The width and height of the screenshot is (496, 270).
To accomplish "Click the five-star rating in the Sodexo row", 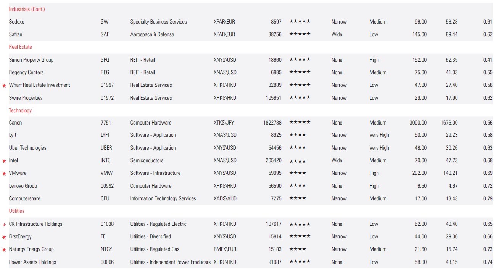I will (300, 22).
